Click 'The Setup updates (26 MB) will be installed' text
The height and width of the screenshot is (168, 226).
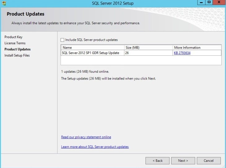[108, 79]
